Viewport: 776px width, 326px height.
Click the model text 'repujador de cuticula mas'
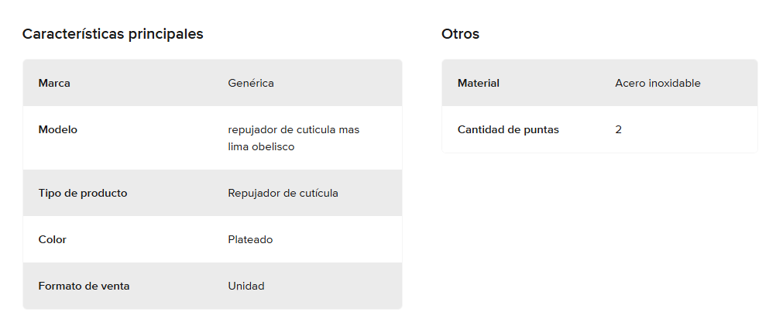tap(294, 129)
